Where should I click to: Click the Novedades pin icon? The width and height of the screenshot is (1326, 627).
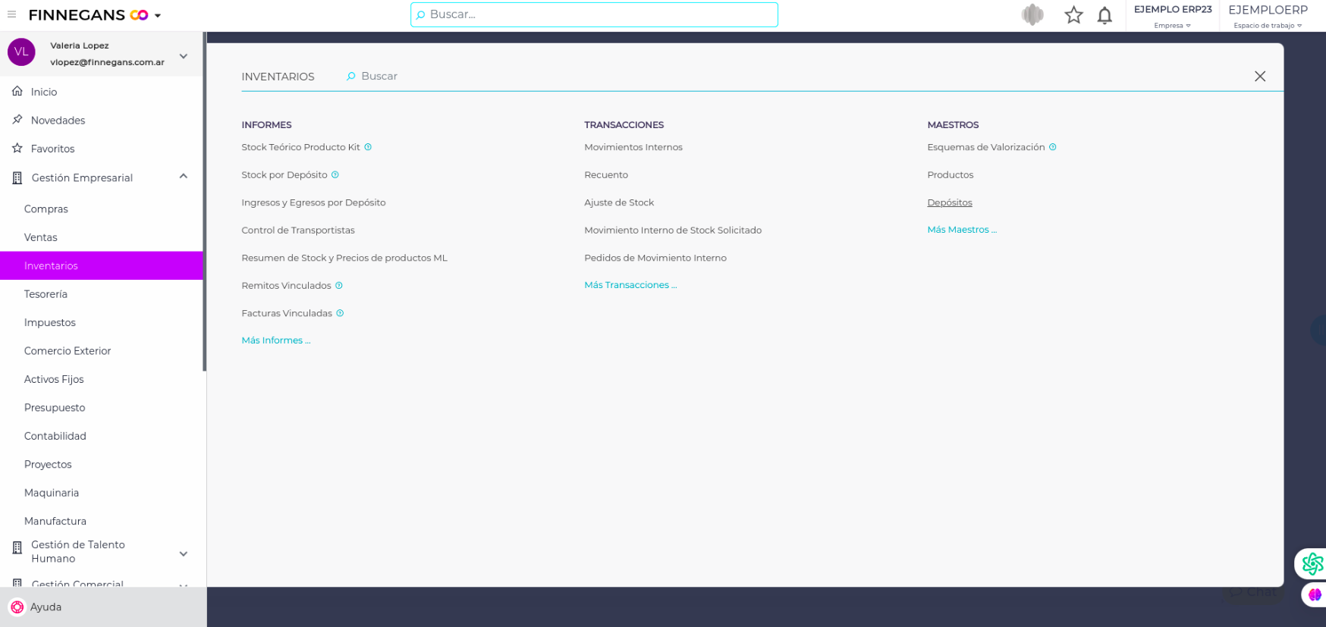tap(17, 120)
